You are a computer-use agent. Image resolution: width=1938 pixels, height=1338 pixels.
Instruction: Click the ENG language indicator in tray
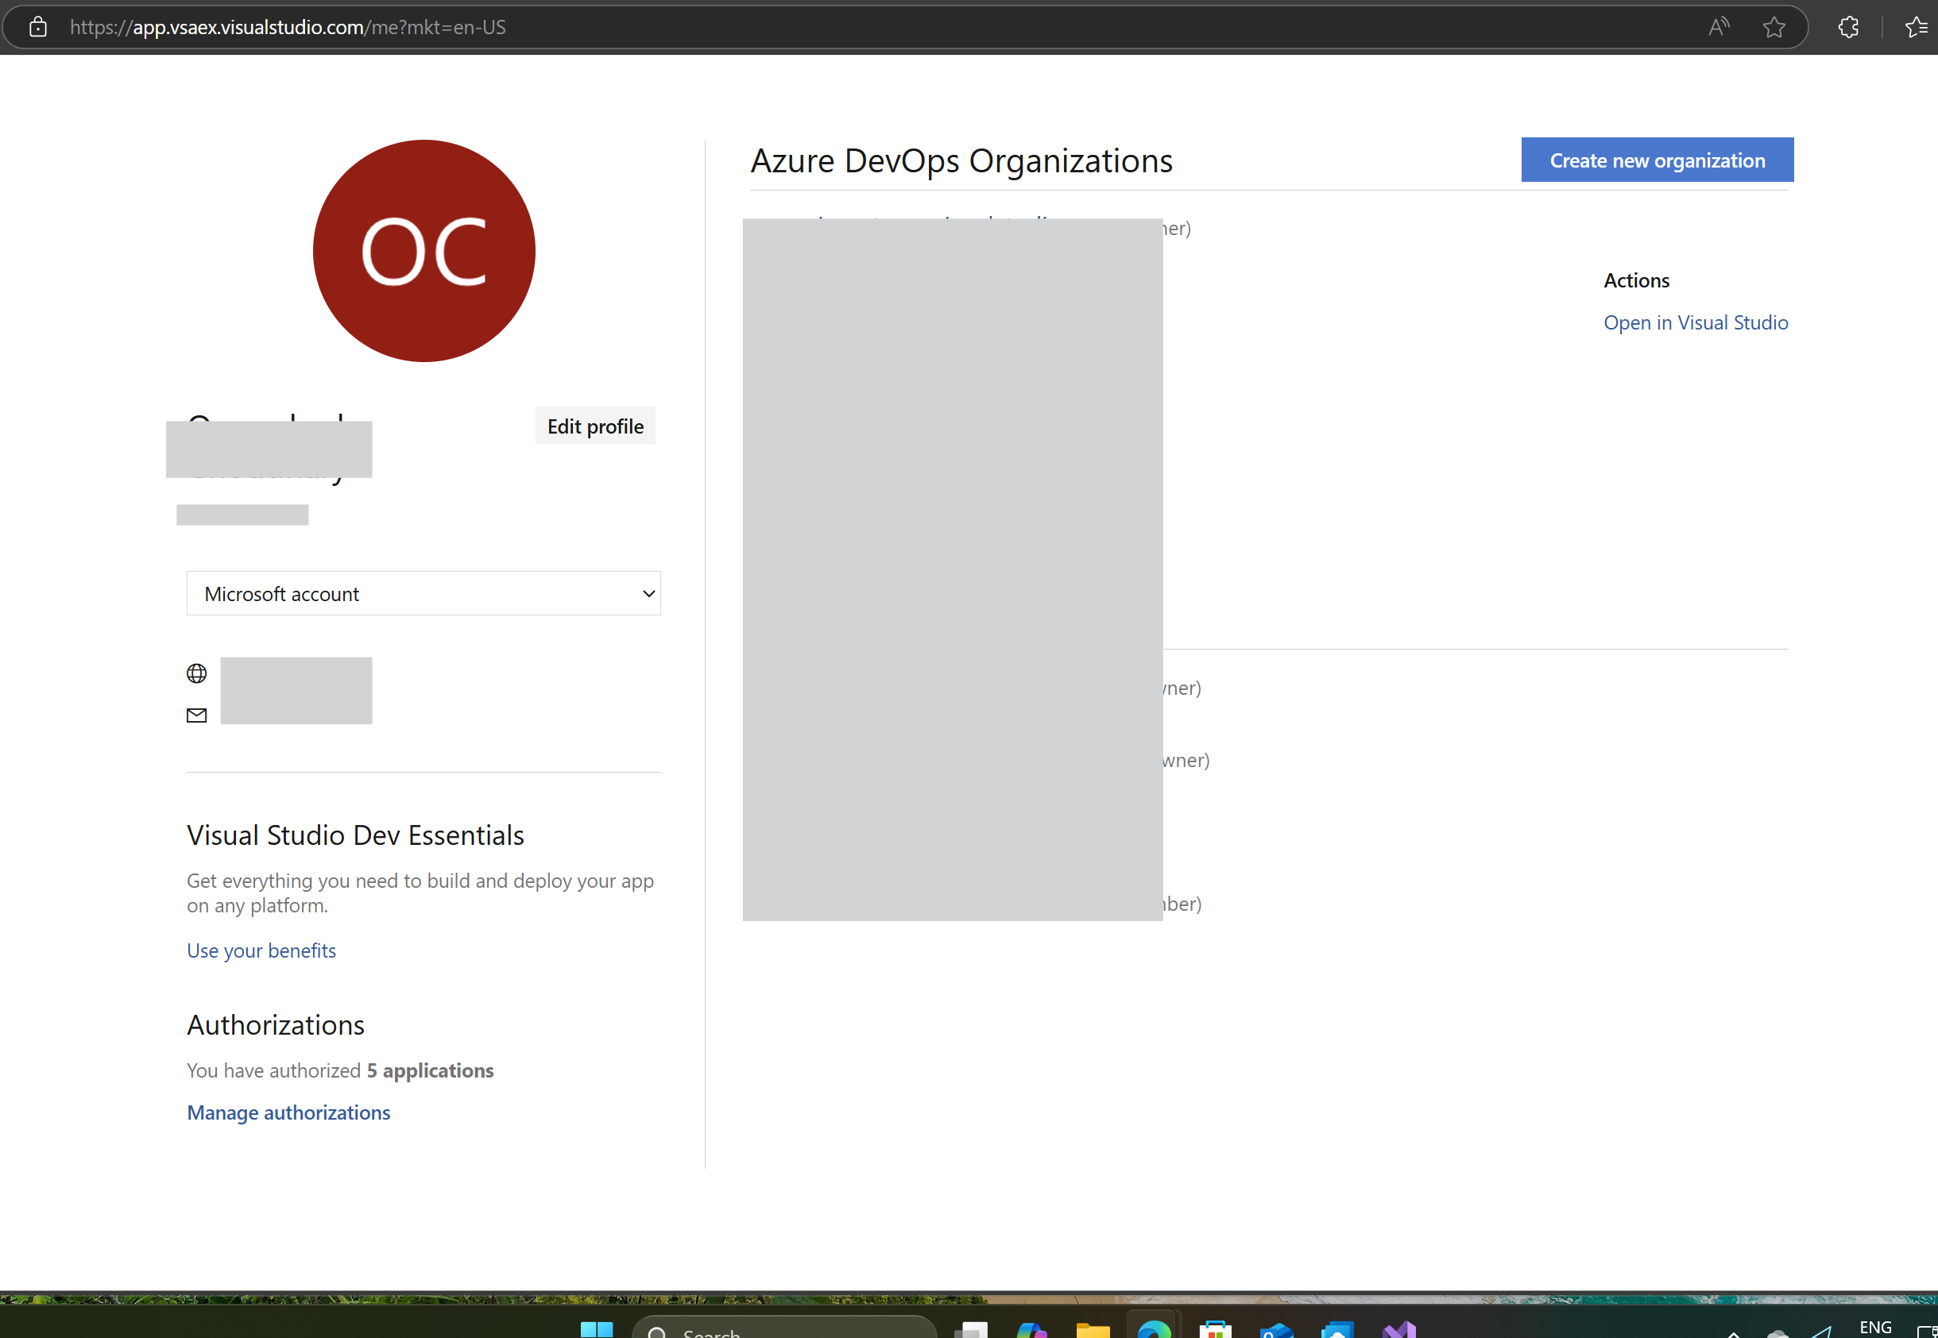click(x=1876, y=1327)
